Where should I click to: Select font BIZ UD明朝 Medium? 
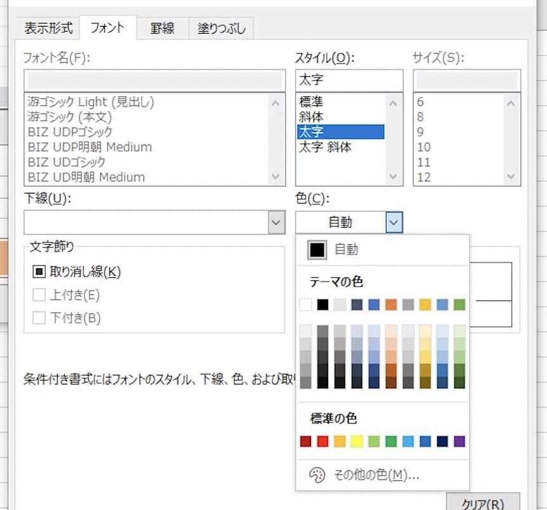[x=86, y=177]
